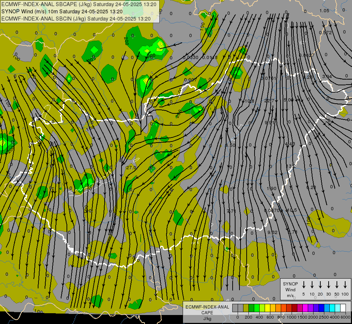352x324 pixels.
Task: Click the 30 m/s wind arrow in SYNOP legend
Action: [x=329, y=285]
